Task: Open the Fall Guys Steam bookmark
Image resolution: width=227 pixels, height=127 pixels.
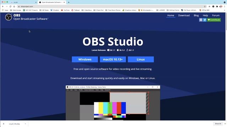Action: 189,10
